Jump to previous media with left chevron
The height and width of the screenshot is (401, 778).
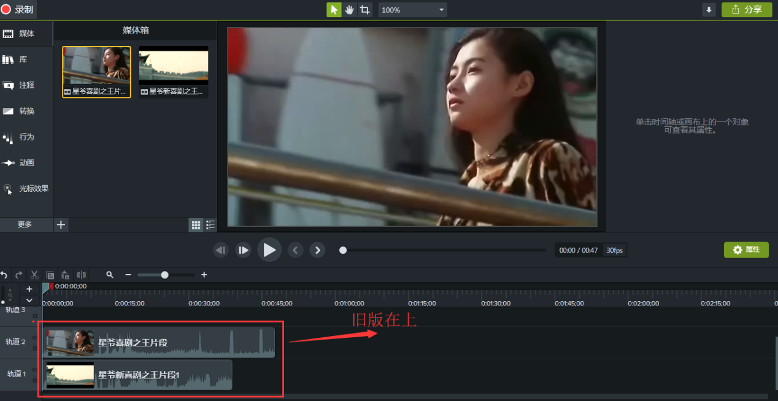click(296, 250)
